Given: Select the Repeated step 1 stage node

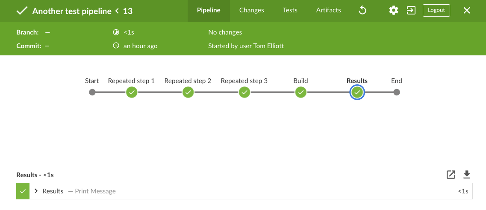Looking at the screenshot, I should (x=132, y=92).
